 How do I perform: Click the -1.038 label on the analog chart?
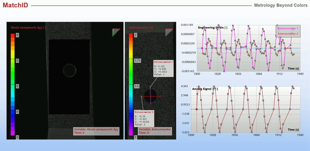185,114
